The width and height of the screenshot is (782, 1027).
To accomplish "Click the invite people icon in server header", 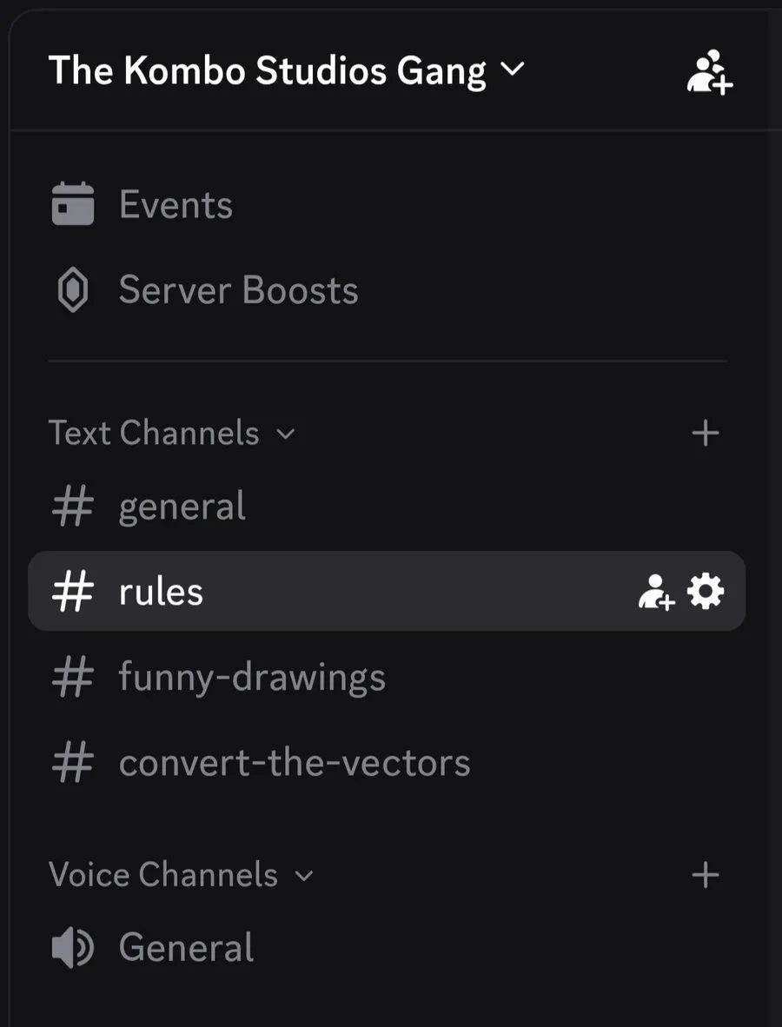I will pos(709,71).
